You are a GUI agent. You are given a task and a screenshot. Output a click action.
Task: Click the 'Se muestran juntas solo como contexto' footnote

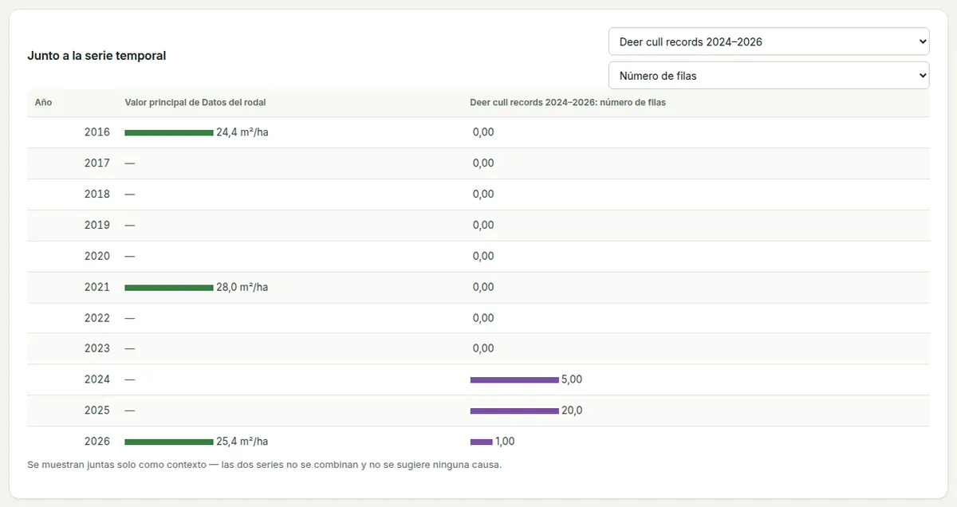click(264, 465)
